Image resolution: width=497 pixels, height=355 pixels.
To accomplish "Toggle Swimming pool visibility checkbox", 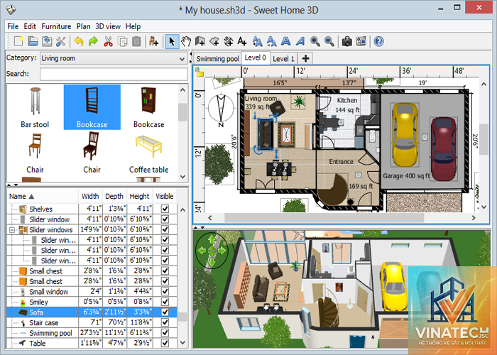I will tap(165, 333).
